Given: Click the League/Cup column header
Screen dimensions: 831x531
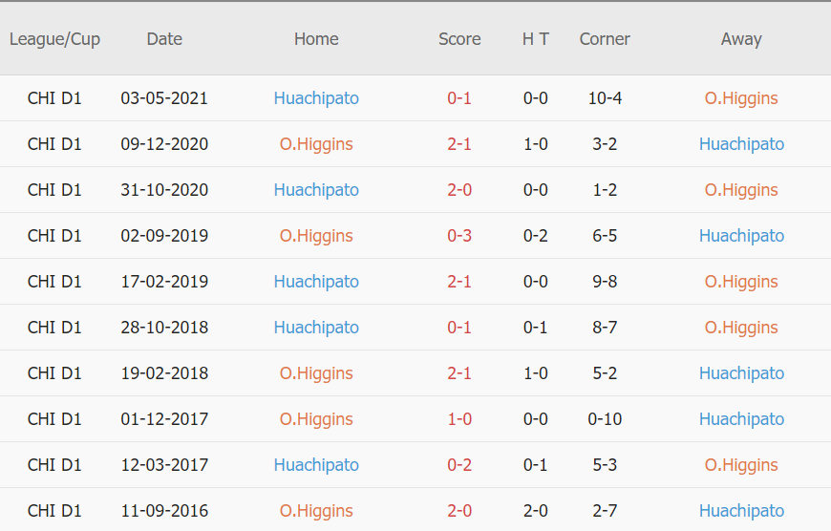Looking at the screenshot, I should [x=54, y=39].
